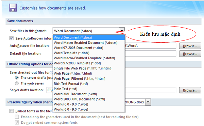
Task: Choose Word XML Document (*.xml)
Action: 89,94
